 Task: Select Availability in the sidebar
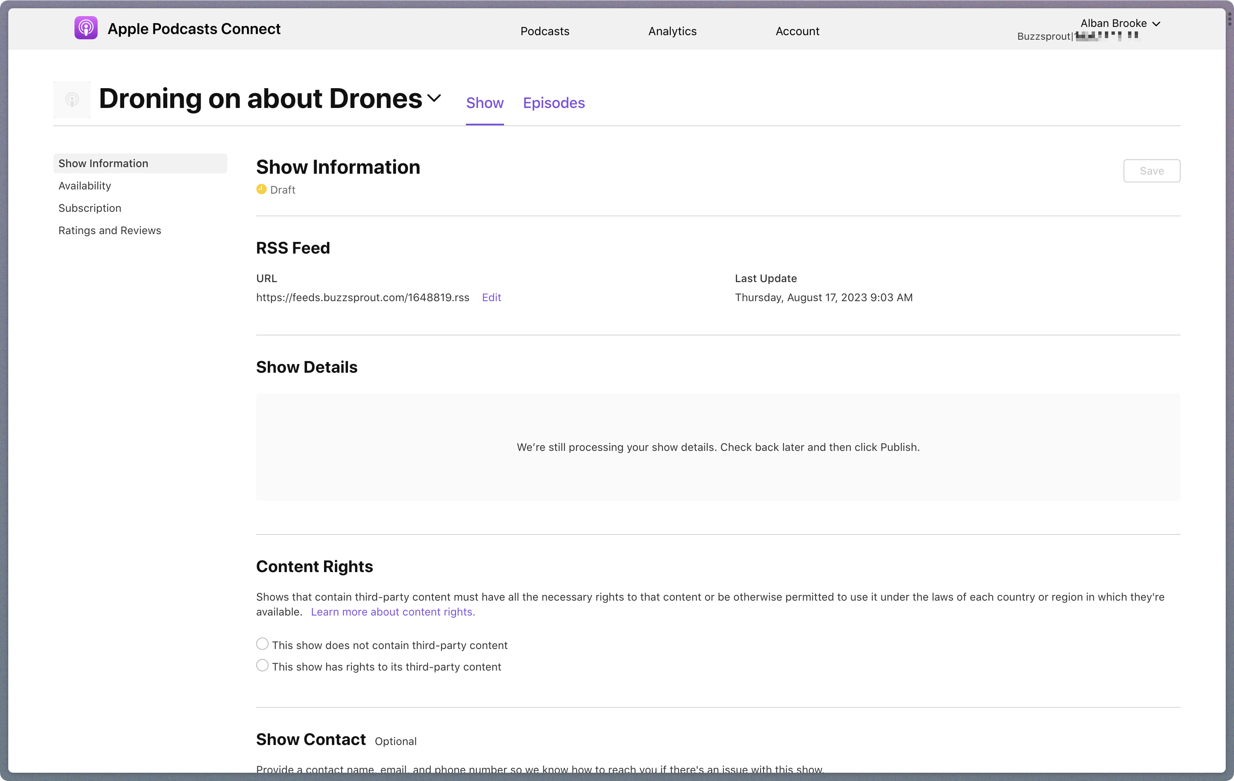point(84,185)
